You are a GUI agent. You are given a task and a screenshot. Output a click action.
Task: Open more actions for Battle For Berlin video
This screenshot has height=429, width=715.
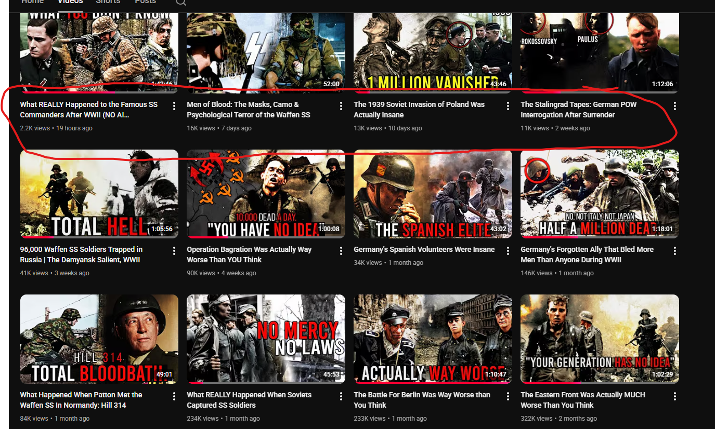pyautogui.click(x=508, y=396)
